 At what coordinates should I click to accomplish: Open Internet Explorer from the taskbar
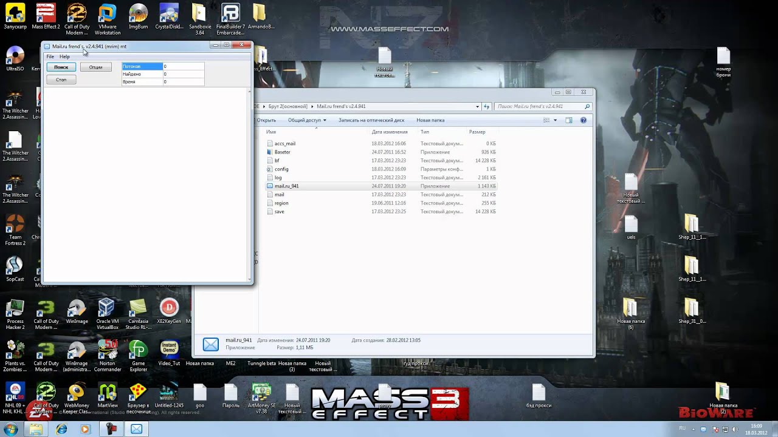click(61, 429)
